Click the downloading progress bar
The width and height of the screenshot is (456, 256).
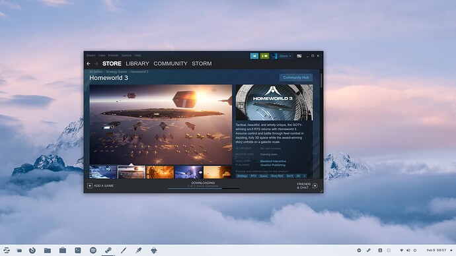click(x=204, y=189)
